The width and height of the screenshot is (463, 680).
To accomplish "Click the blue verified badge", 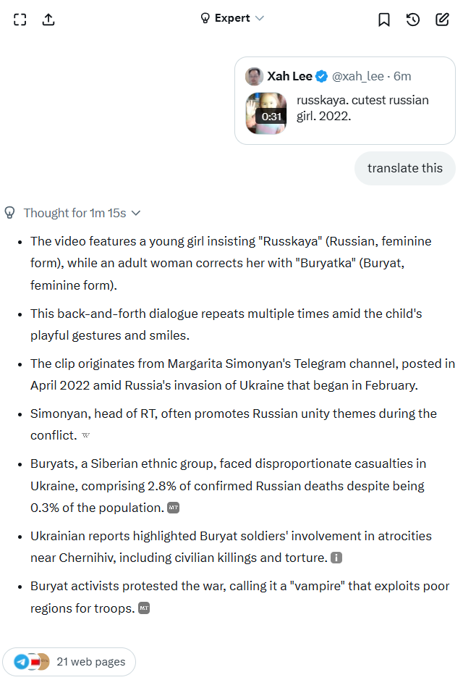I will point(323,77).
